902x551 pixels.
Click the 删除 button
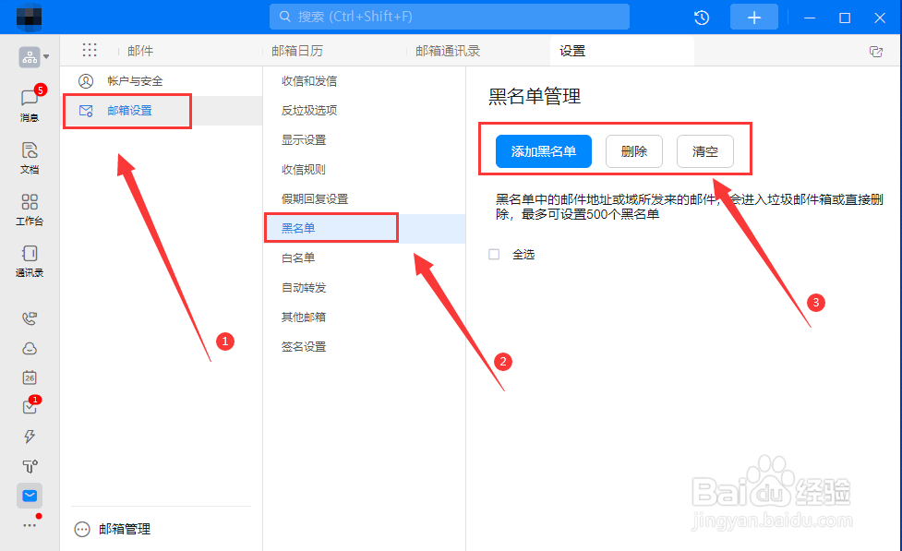coord(634,151)
